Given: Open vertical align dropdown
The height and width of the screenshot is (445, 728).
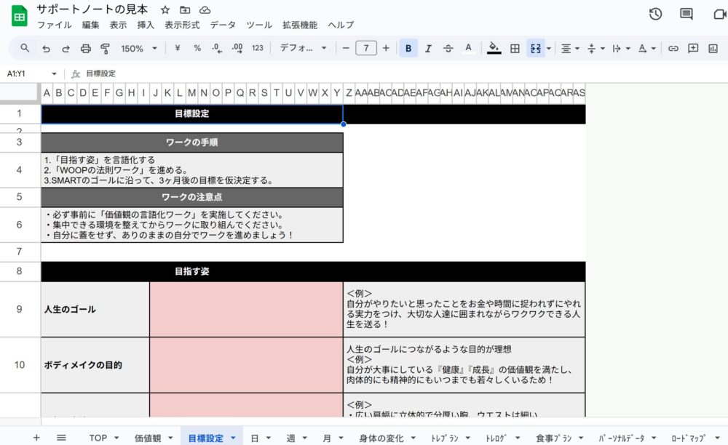Looking at the screenshot, I should tap(596, 48).
